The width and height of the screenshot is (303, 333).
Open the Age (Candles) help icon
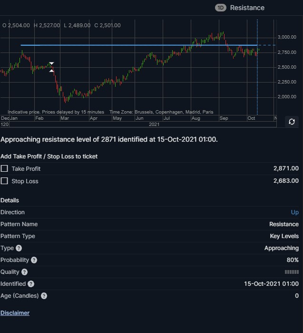(44, 296)
